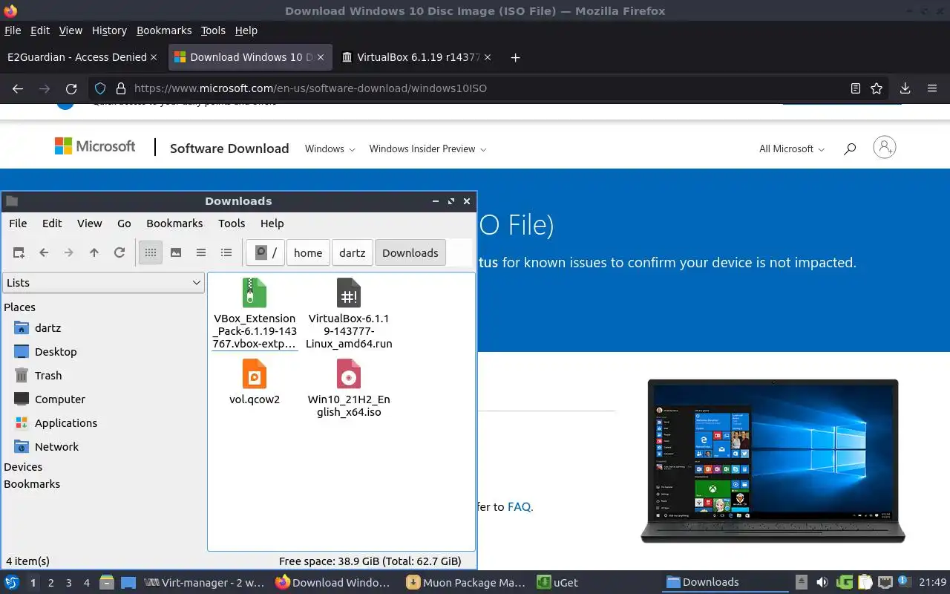Select the VBox_Extension_Pack file icon
The height and width of the screenshot is (594, 950).
[255, 293]
